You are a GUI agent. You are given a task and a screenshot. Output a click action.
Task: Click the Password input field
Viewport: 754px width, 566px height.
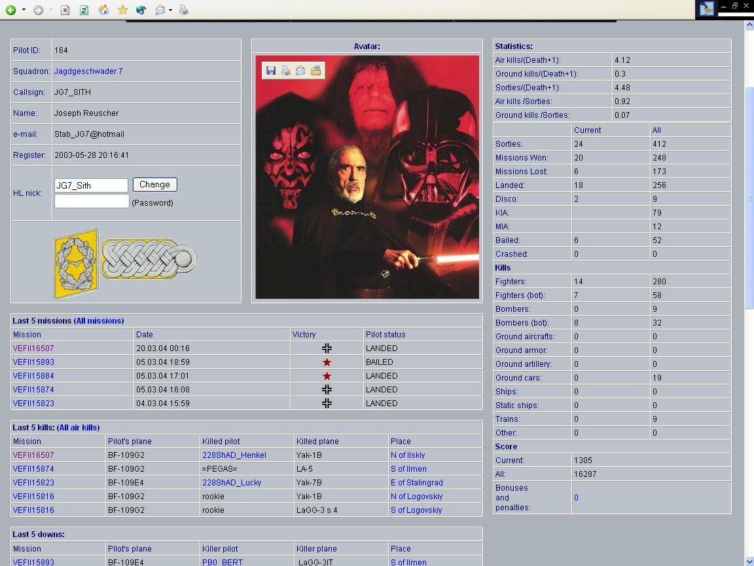pos(91,202)
